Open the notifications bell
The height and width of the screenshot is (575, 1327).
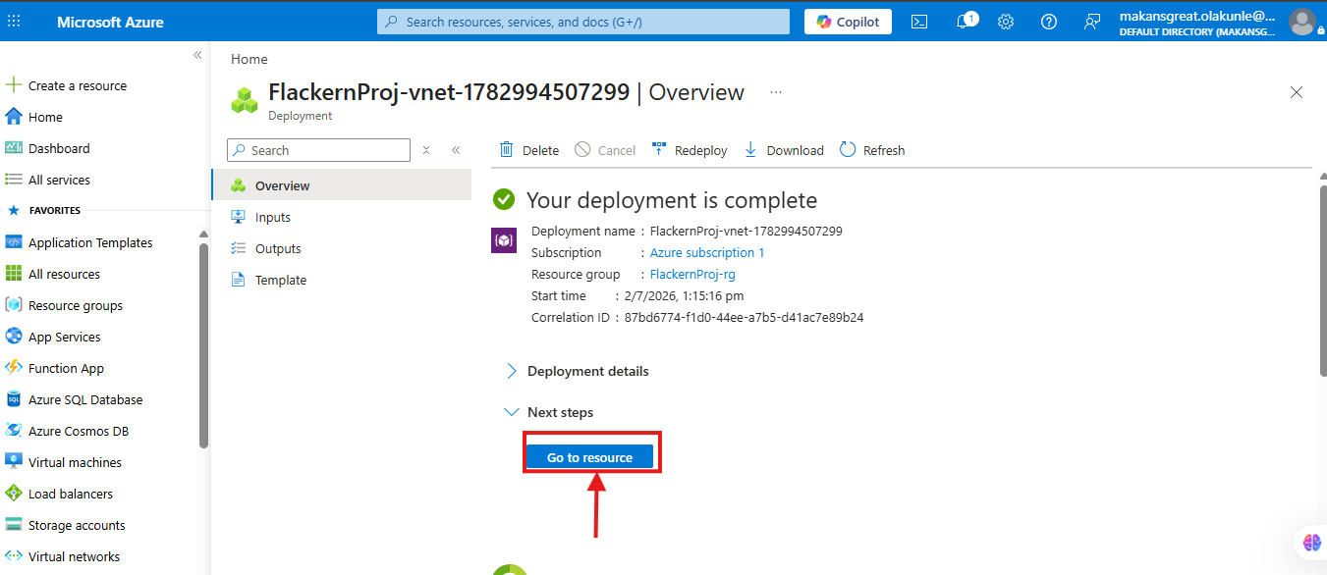point(965,22)
